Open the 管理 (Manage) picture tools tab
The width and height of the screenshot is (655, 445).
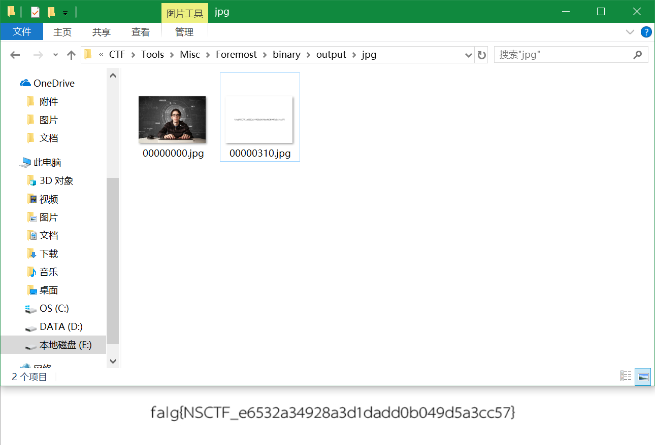[x=184, y=32]
